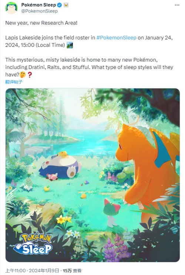The width and height of the screenshot is (185, 275).
Task: Click the thinking face emoji
Action: [23, 75]
